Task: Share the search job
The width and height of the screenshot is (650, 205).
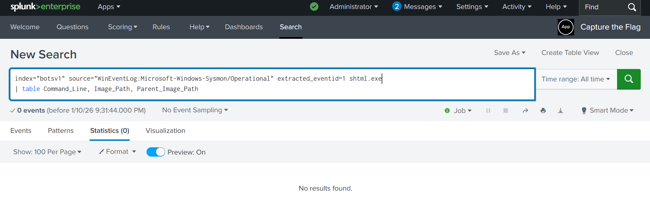Action: [x=525, y=111]
